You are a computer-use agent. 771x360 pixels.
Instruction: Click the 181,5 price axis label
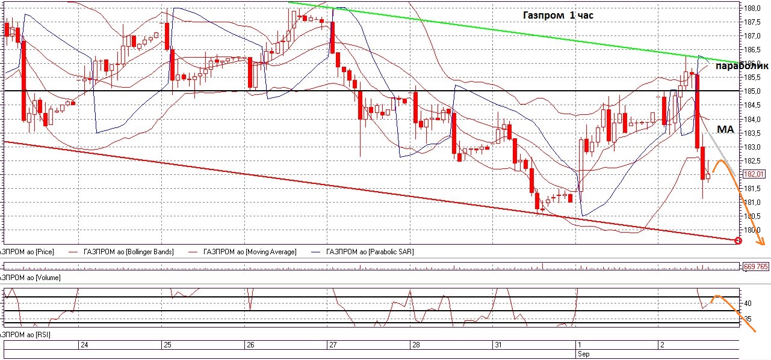pyautogui.click(x=752, y=189)
